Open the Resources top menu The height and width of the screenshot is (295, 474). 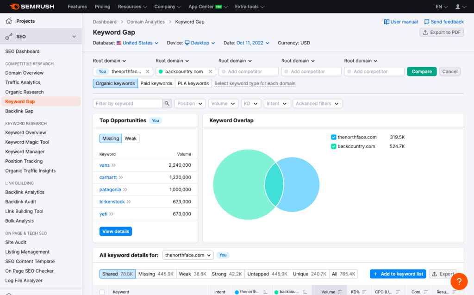[x=132, y=6]
